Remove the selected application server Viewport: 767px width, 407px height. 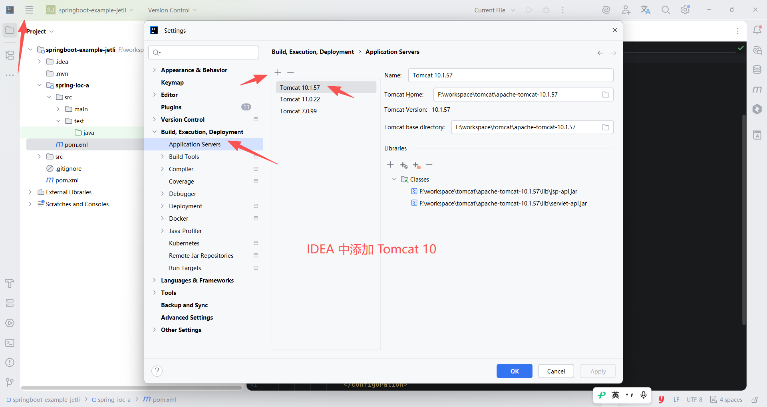click(x=290, y=72)
